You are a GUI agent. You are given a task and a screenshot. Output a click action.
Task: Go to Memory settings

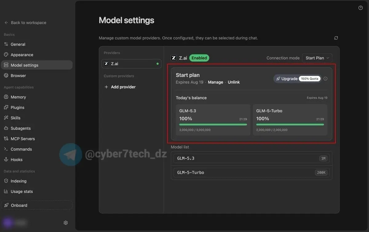coord(37,97)
